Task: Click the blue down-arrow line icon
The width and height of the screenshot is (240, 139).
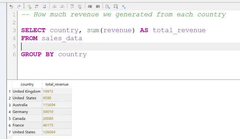Action: point(37,7)
